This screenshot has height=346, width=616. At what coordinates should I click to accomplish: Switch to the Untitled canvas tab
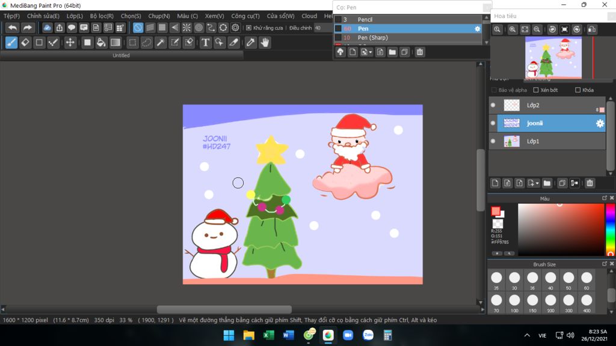[121, 55]
